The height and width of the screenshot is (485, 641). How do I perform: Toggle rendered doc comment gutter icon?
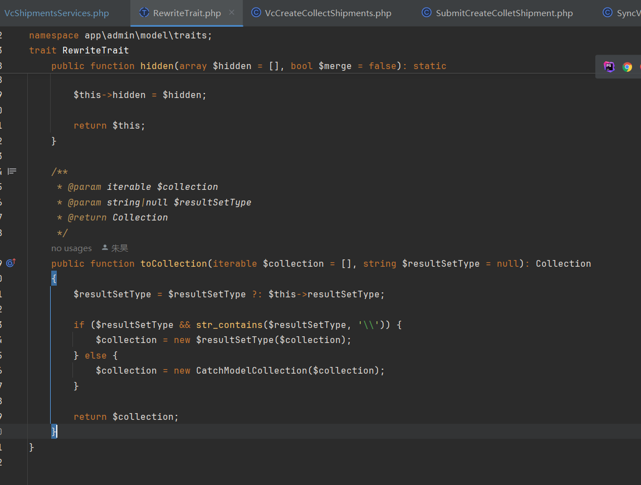point(12,171)
